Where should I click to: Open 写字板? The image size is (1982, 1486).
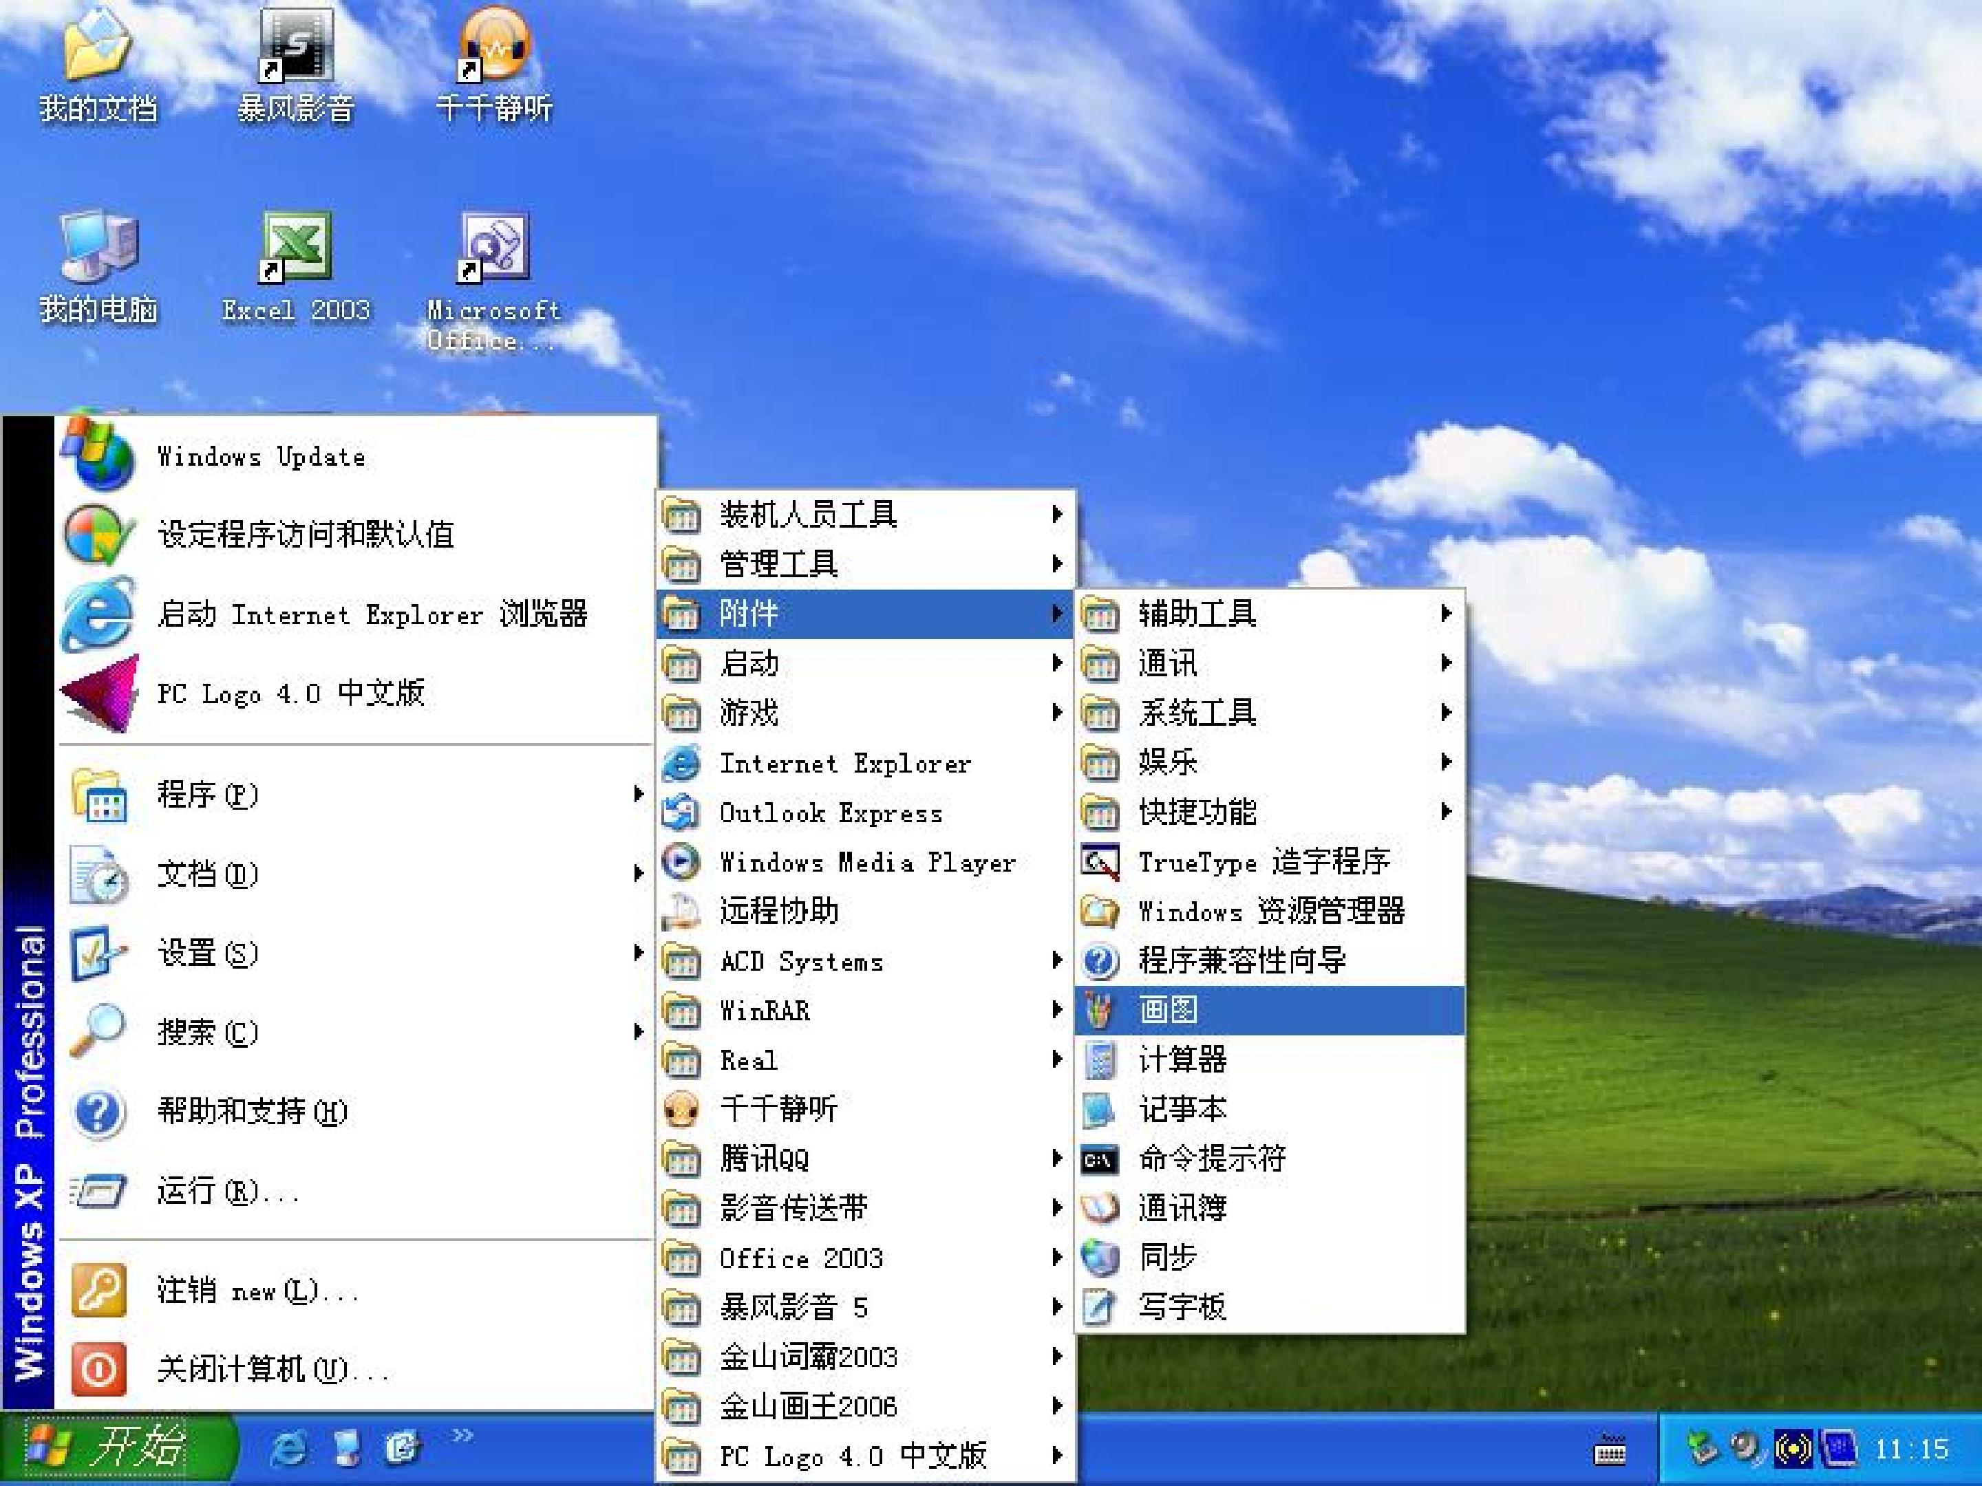(1270, 1308)
